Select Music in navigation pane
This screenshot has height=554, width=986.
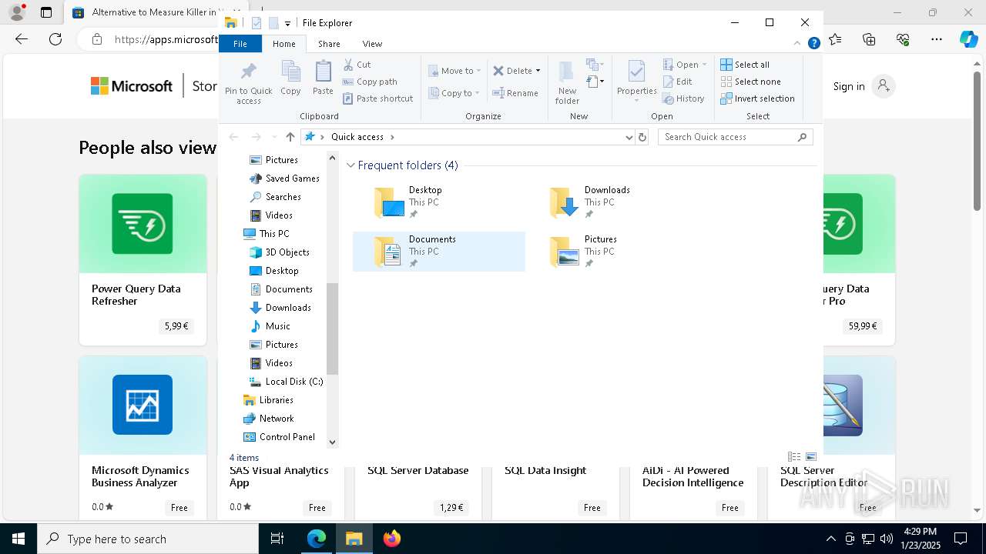pyautogui.click(x=270, y=326)
